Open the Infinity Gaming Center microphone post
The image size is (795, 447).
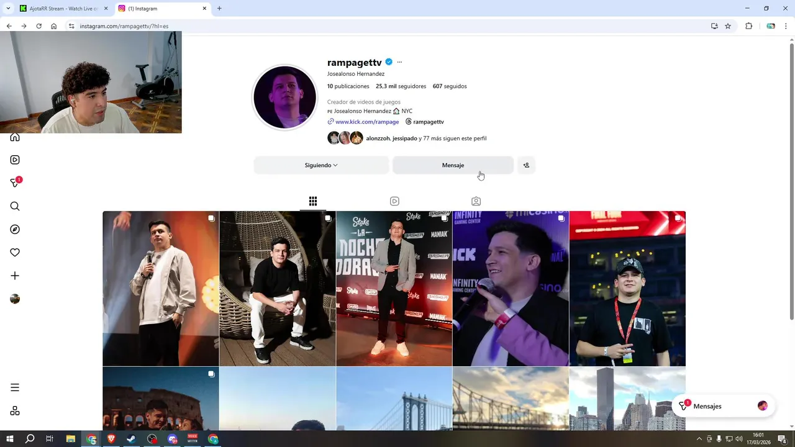click(511, 289)
